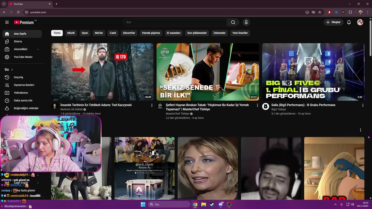Open Abonelikler in the sidebar
372x209 pixels.
22,49
